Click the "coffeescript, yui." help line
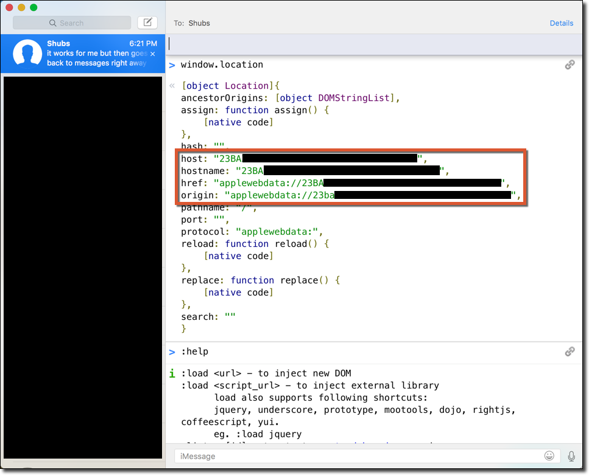 pyautogui.click(x=230, y=422)
